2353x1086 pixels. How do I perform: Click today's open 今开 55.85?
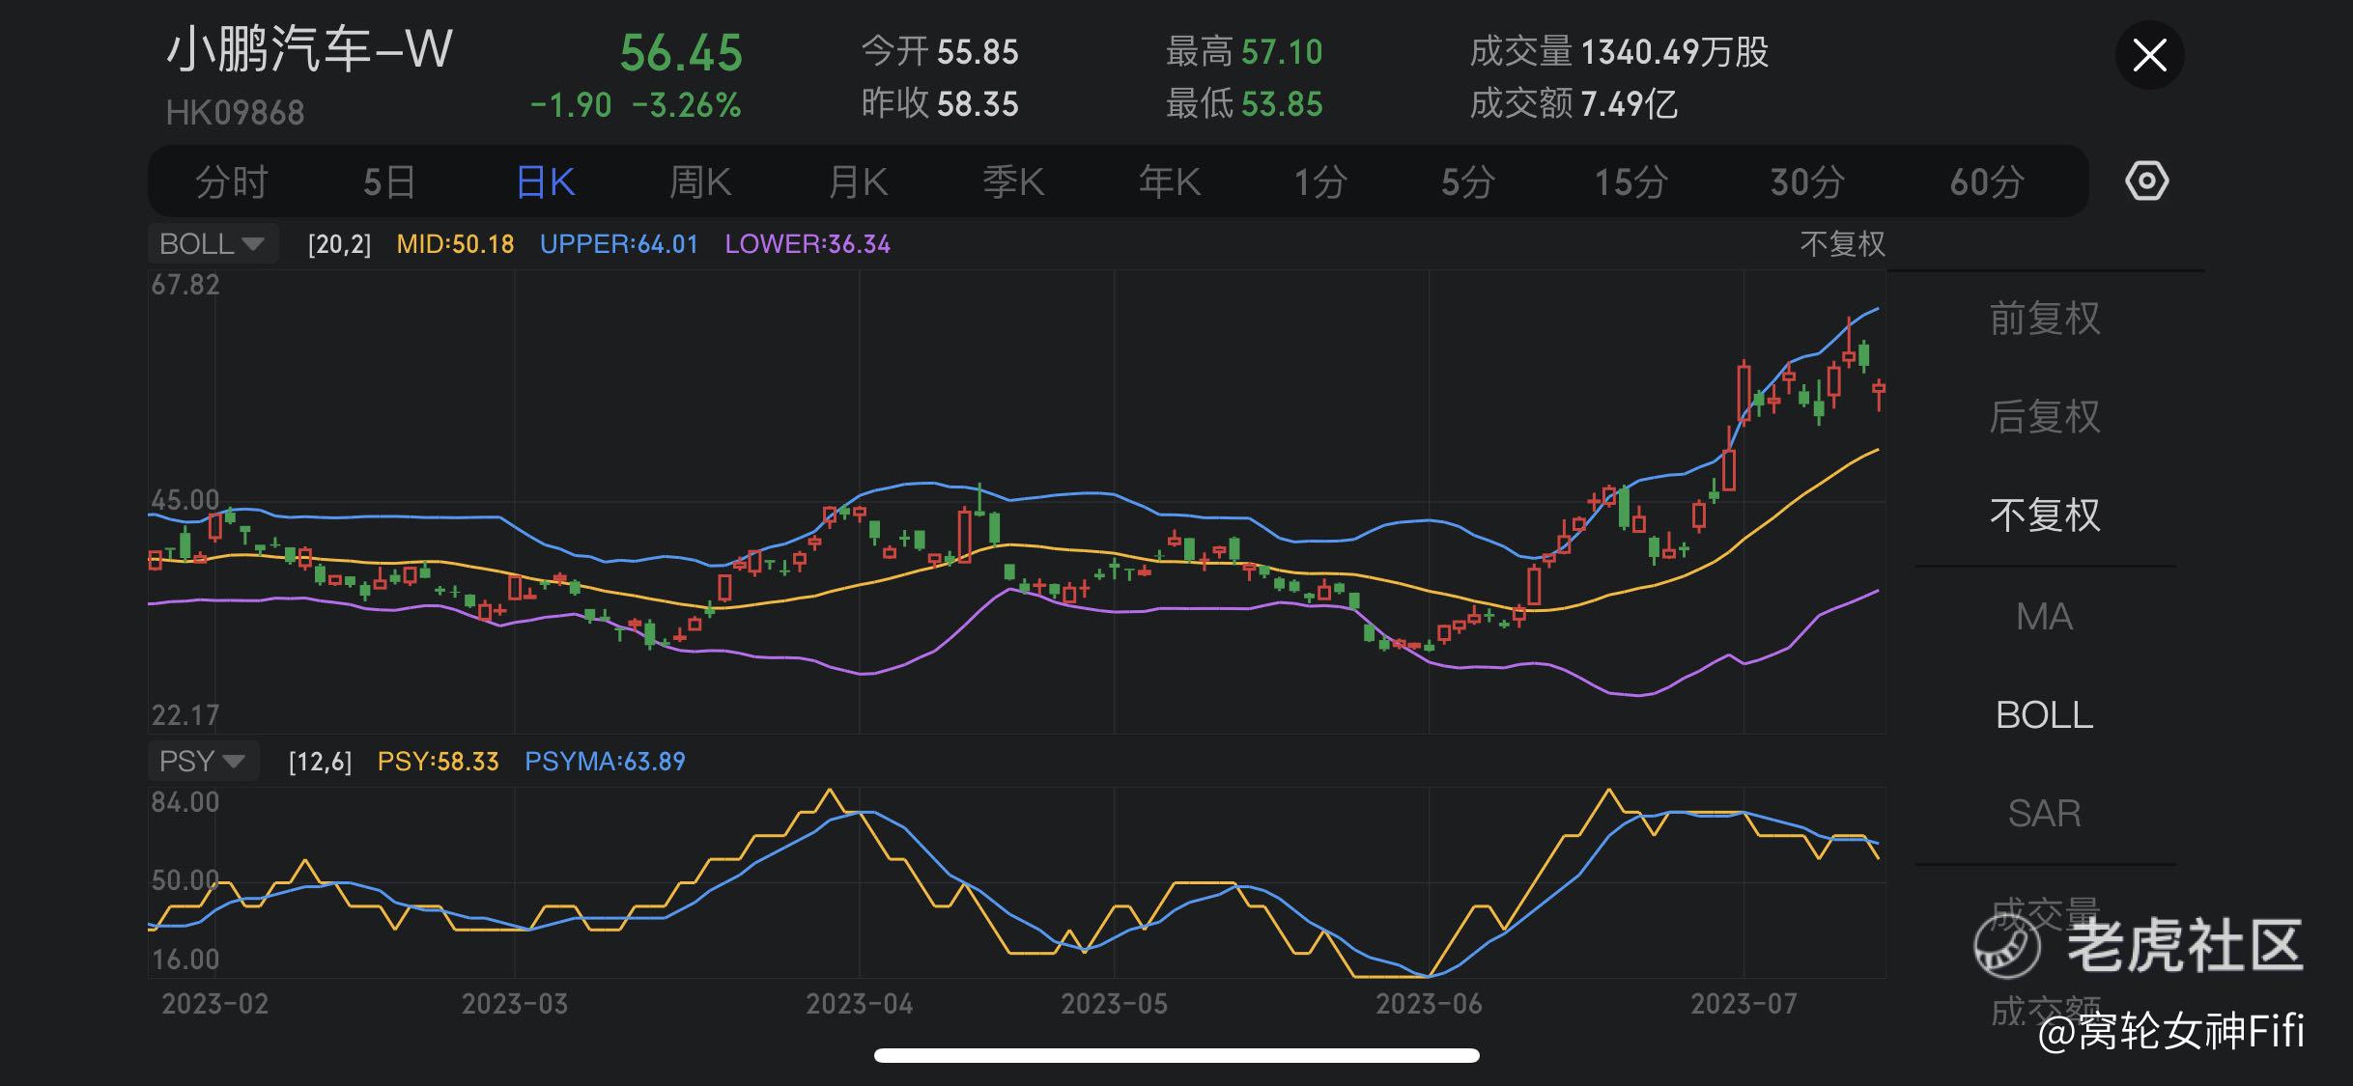pos(940,52)
